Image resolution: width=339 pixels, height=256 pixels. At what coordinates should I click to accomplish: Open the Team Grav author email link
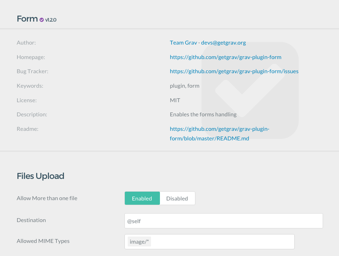207,42
